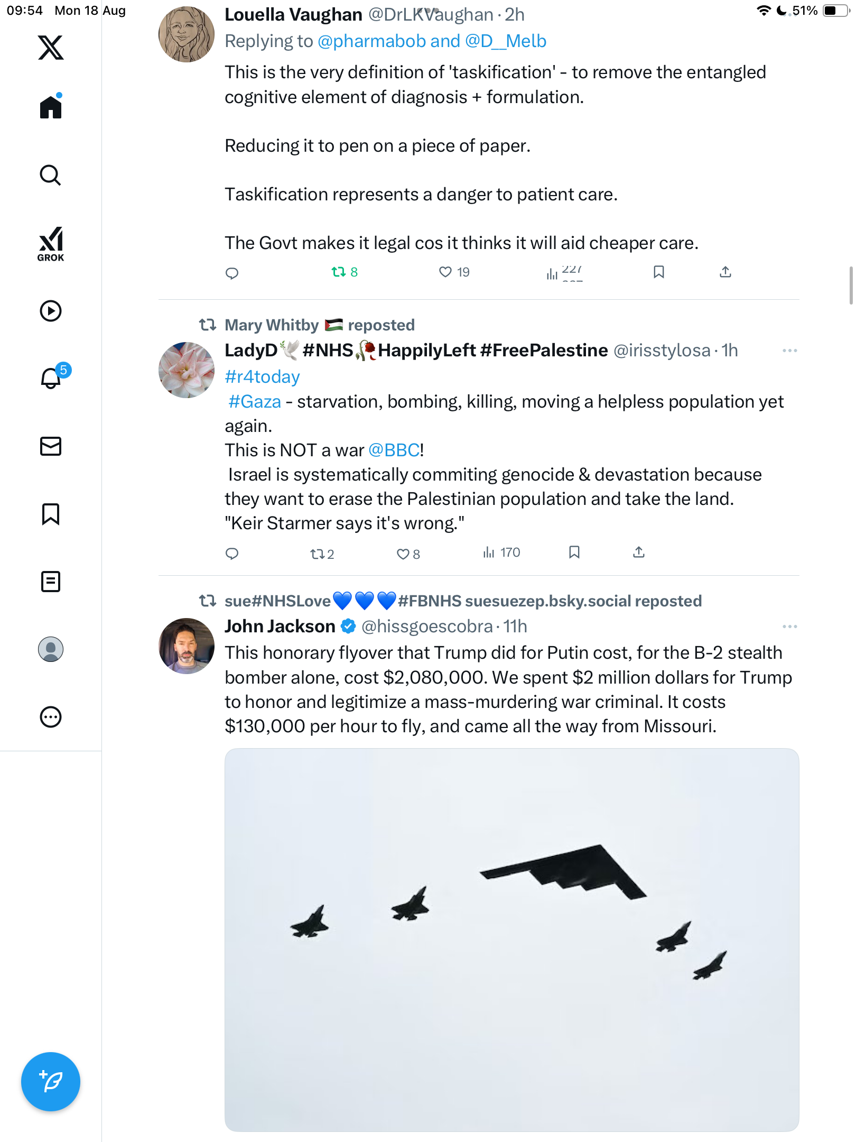The width and height of the screenshot is (856, 1142).
Task: Like Louella Vaughan's taskification post
Action: click(x=445, y=272)
